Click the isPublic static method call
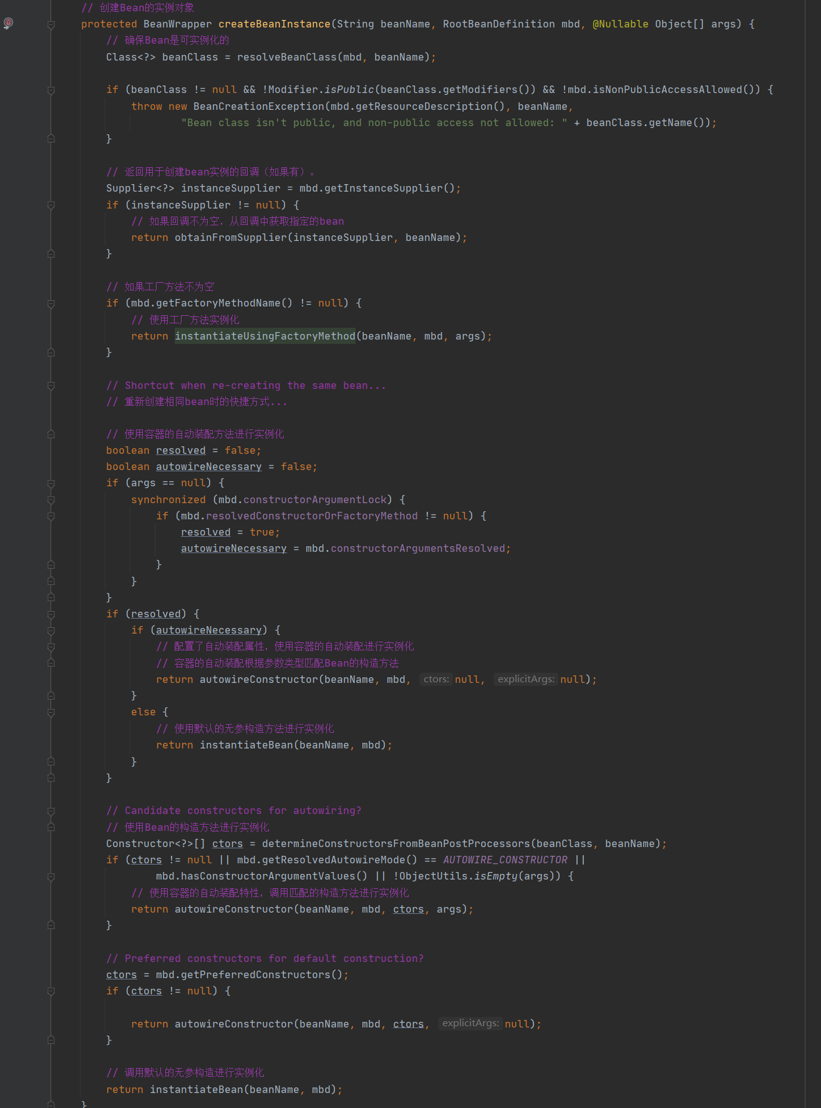 (349, 89)
